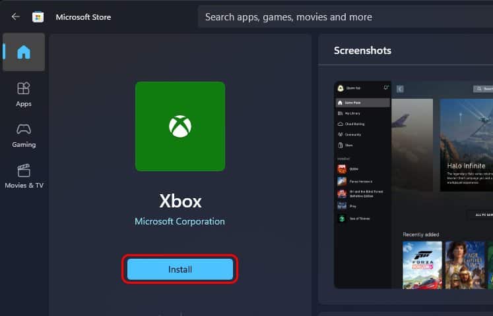Click the Xbox app title text
Screen dimensions: 493x316
tap(180, 201)
